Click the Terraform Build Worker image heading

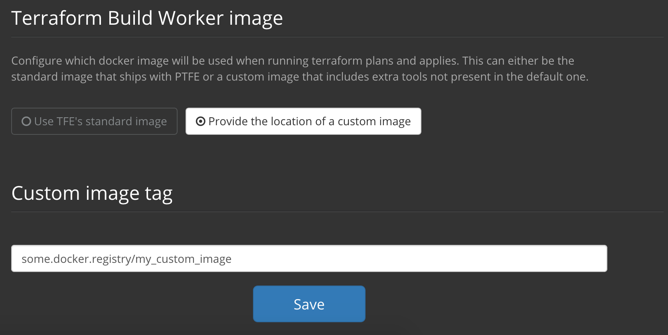(x=147, y=18)
